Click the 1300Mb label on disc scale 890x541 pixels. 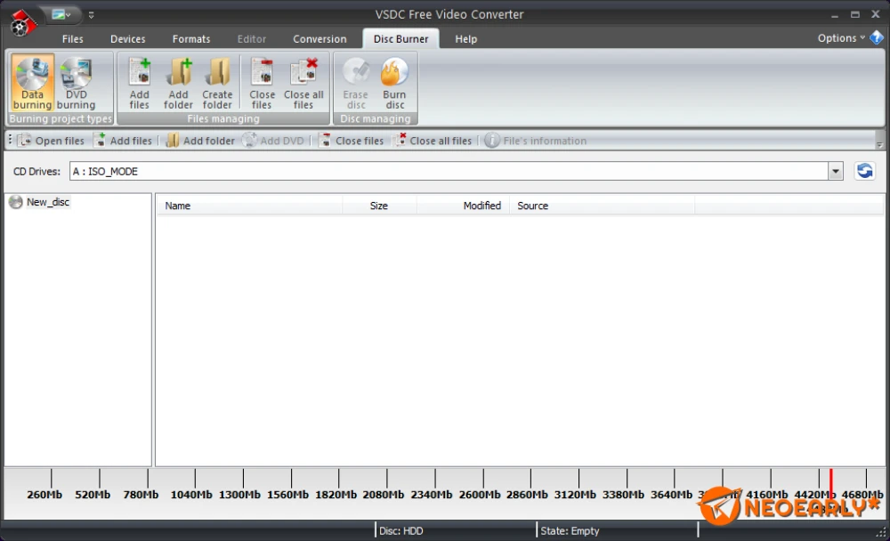tap(239, 495)
